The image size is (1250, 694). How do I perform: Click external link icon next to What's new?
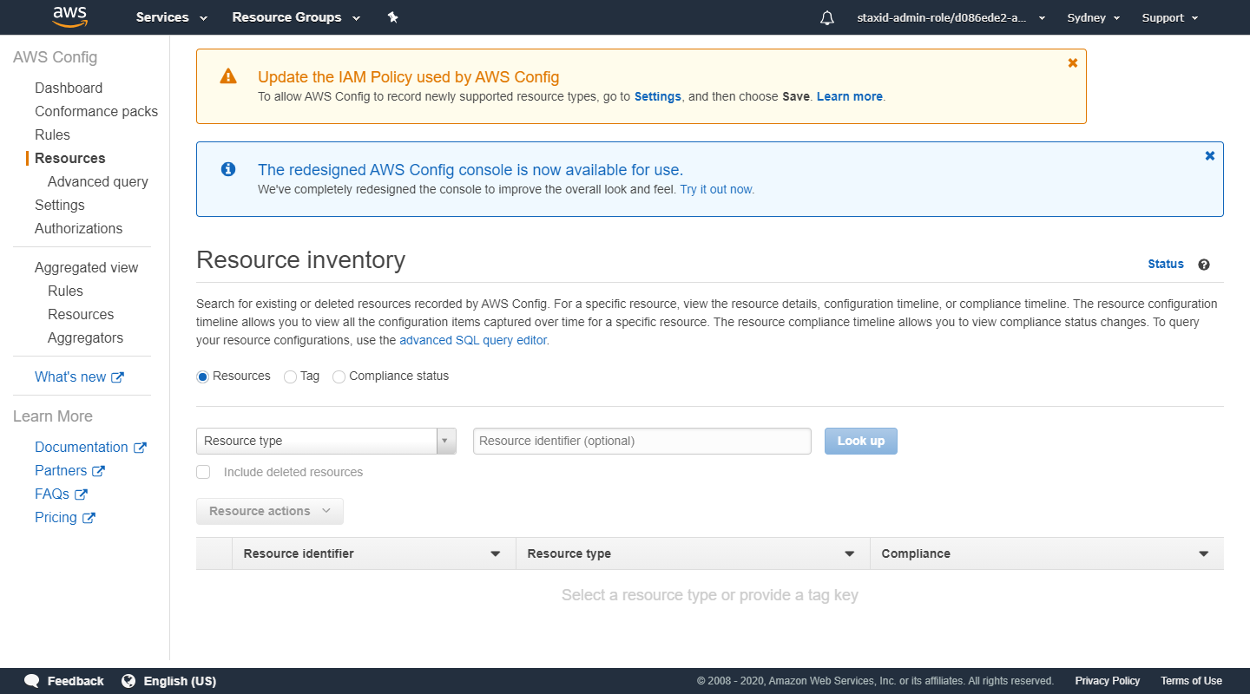(118, 377)
